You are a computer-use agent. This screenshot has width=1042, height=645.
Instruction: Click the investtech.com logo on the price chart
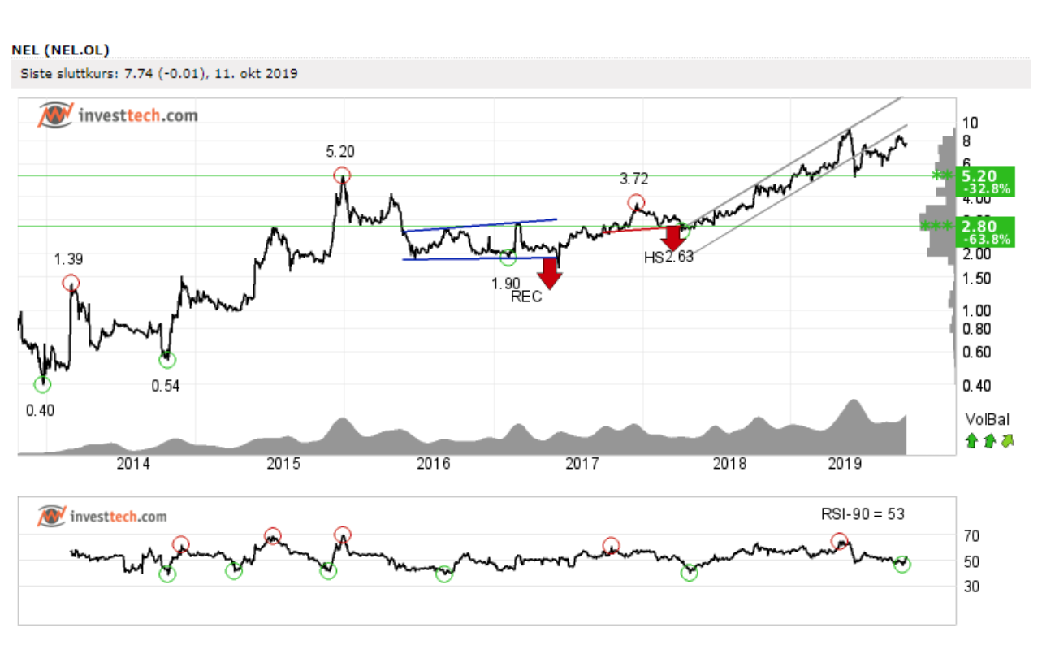click(118, 115)
